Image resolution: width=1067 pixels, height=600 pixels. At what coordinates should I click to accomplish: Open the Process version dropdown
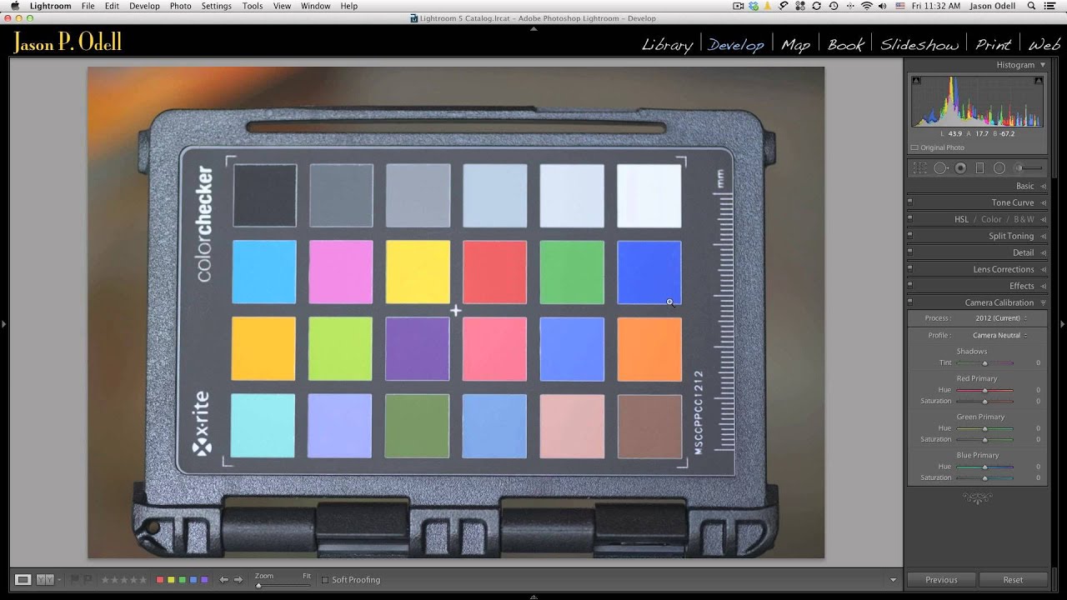tap(1000, 318)
